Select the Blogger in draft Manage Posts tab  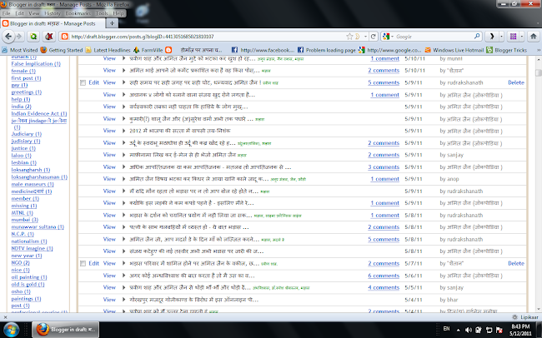[53, 23]
